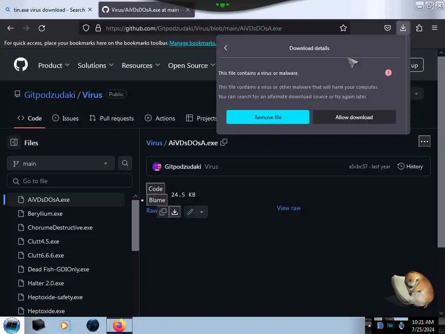Click the pencil edit file icon

click(x=190, y=212)
